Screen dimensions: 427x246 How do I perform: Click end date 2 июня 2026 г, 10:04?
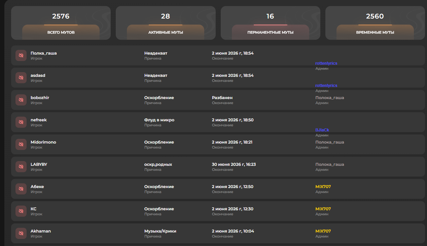(233, 231)
